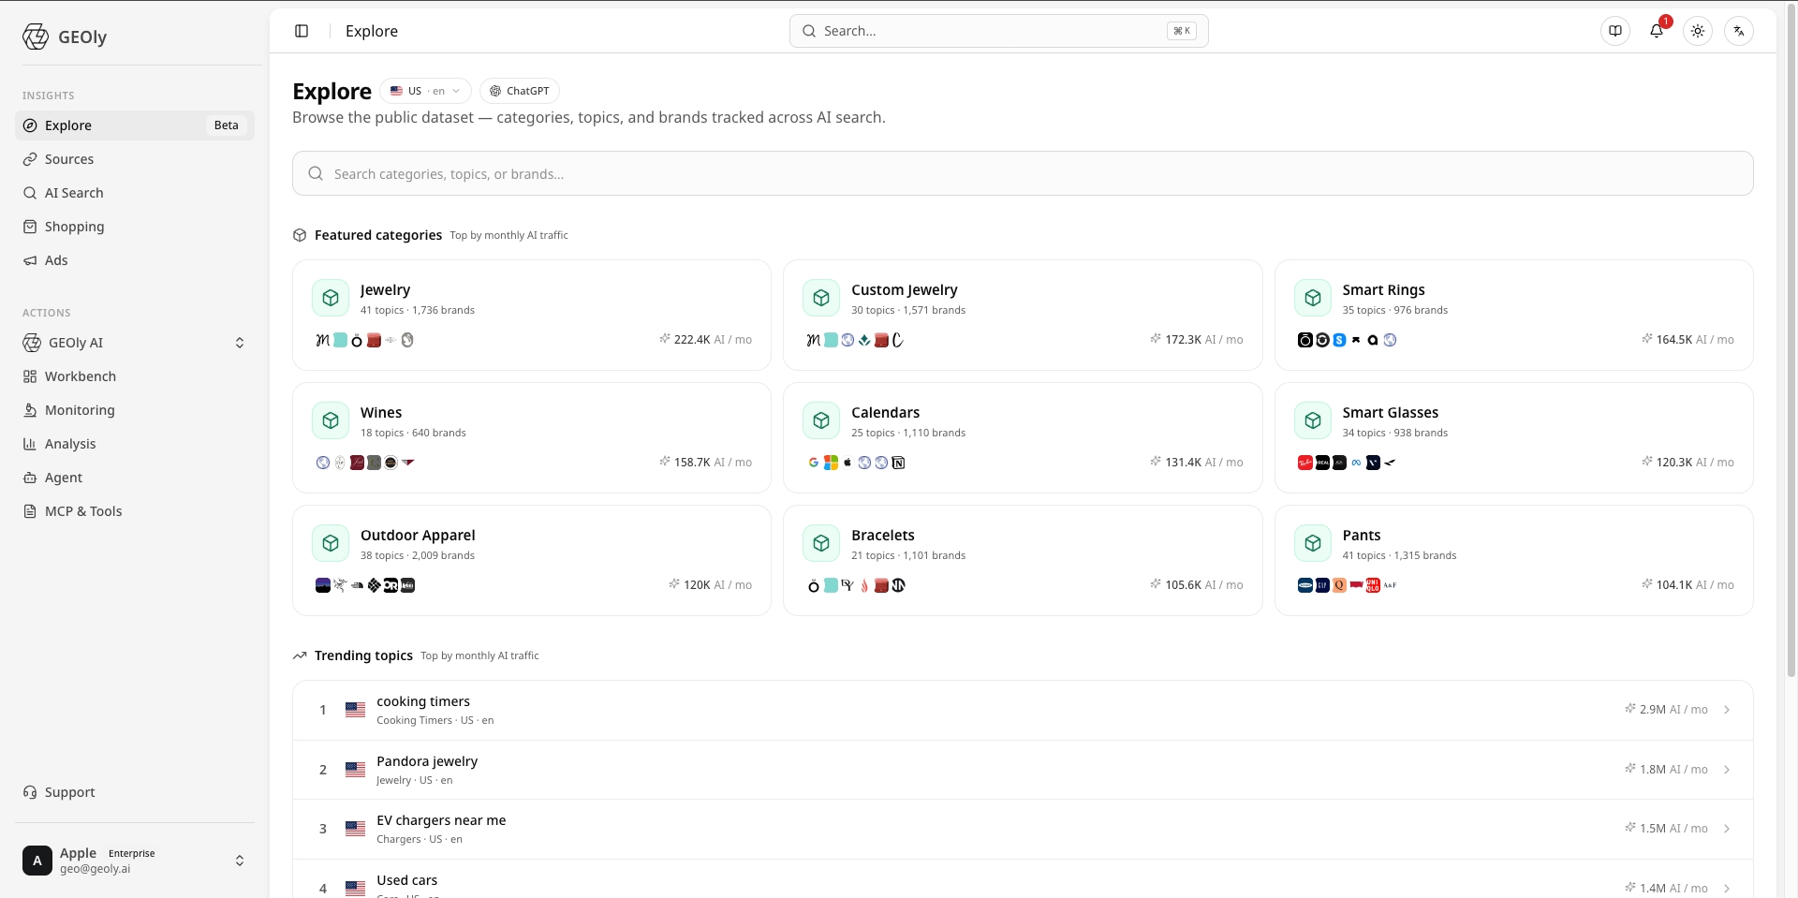Click the Pants category cube icon
The width and height of the screenshot is (1798, 898).
1313,543
